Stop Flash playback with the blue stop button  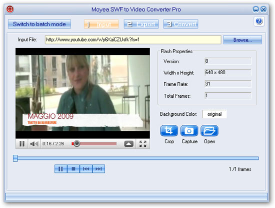click(73, 169)
